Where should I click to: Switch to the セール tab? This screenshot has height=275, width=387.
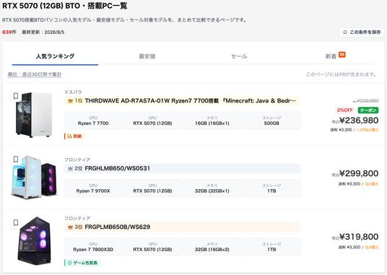tap(239, 56)
